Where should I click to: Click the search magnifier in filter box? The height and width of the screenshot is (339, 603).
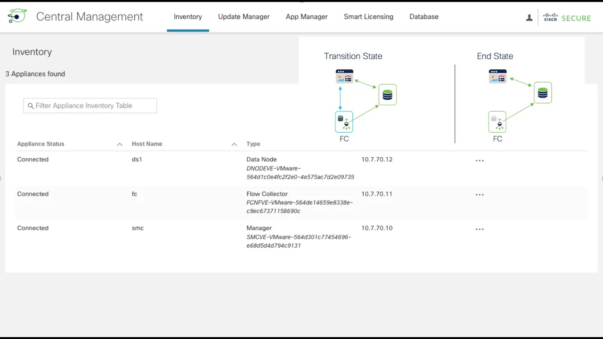(31, 106)
